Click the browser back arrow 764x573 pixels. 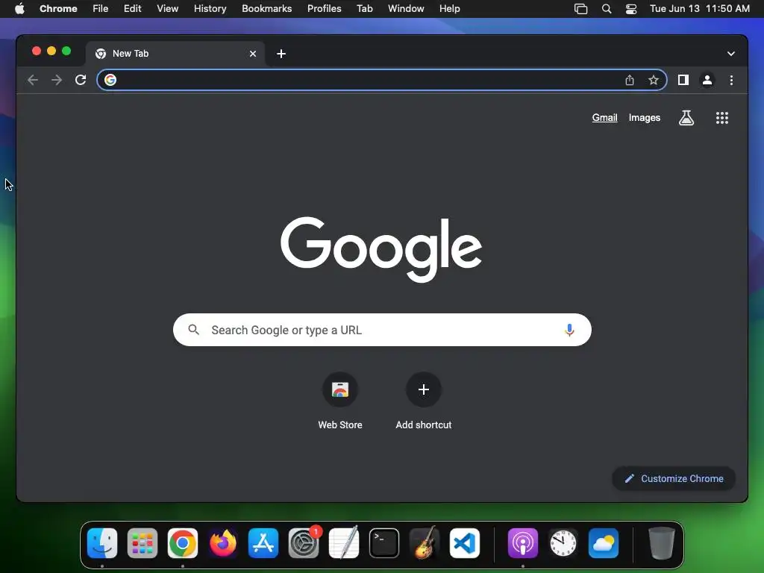click(33, 80)
